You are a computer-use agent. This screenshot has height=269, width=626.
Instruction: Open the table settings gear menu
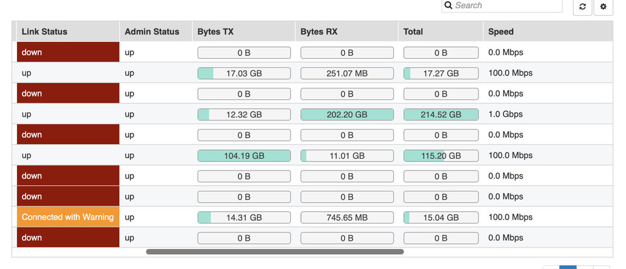[x=603, y=6]
